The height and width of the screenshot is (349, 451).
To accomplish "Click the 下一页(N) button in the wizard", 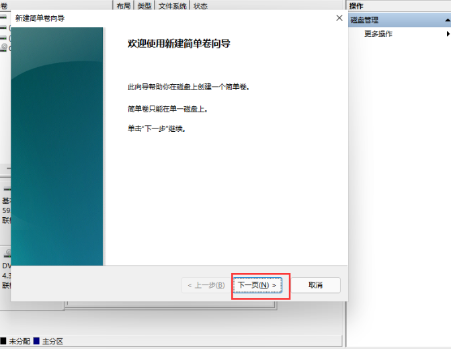I will click(257, 285).
